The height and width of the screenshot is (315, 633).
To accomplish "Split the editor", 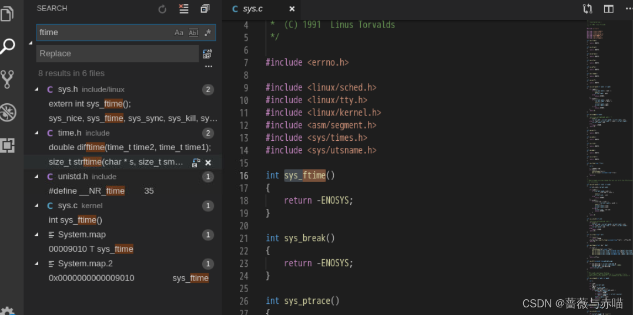I will click(608, 9).
